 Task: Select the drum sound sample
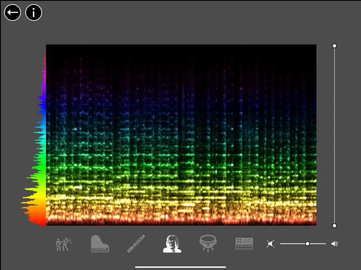pyautogui.click(x=208, y=243)
